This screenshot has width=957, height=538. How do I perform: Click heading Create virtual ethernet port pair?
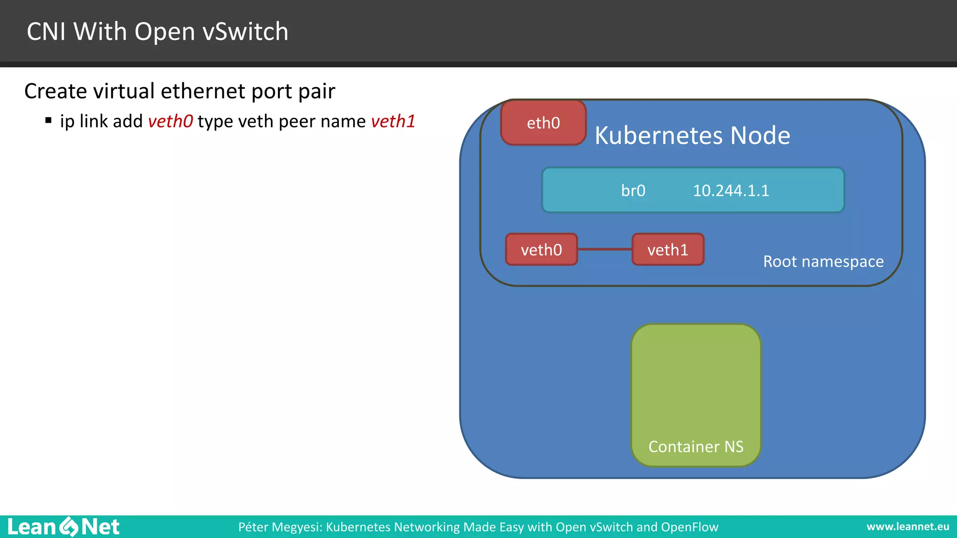[x=180, y=91]
